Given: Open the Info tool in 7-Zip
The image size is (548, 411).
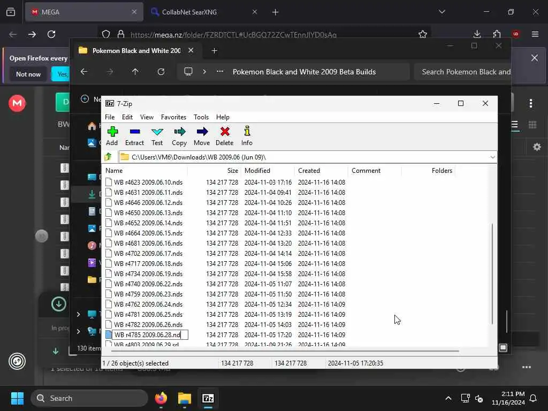Looking at the screenshot, I should pos(247,135).
